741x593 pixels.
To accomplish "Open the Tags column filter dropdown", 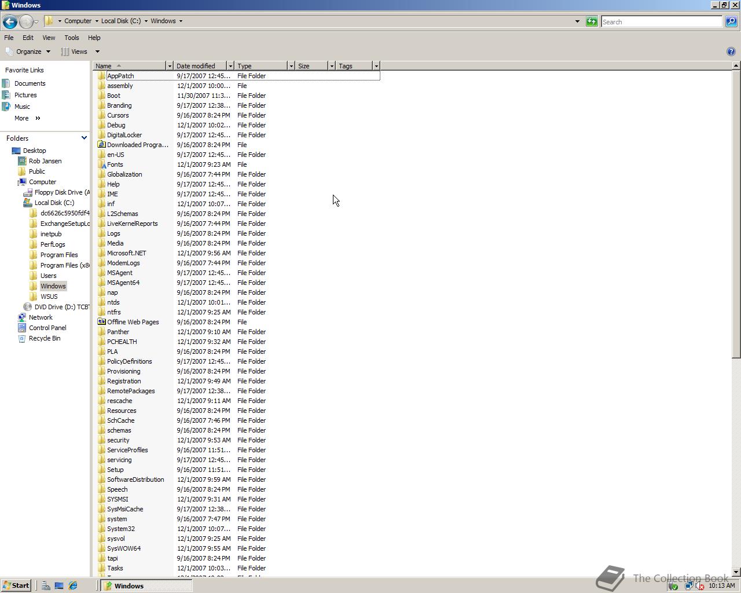I will pyautogui.click(x=376, y=66).
